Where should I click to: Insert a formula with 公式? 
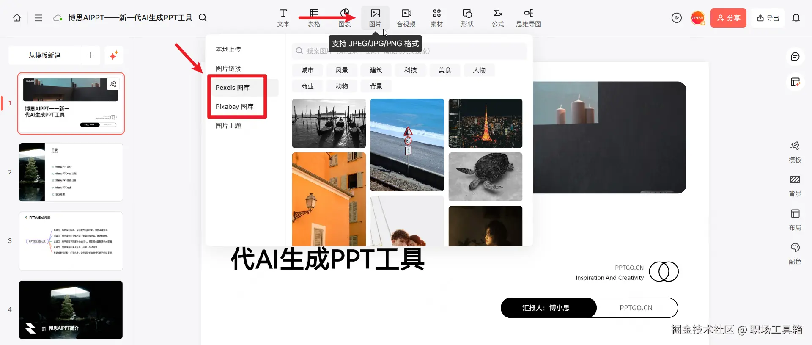[x=498, y=18]
